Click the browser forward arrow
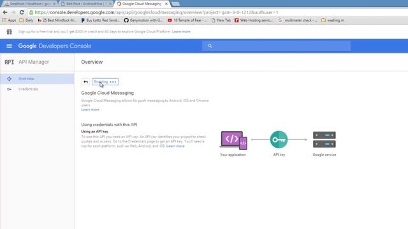 point(13,12)
